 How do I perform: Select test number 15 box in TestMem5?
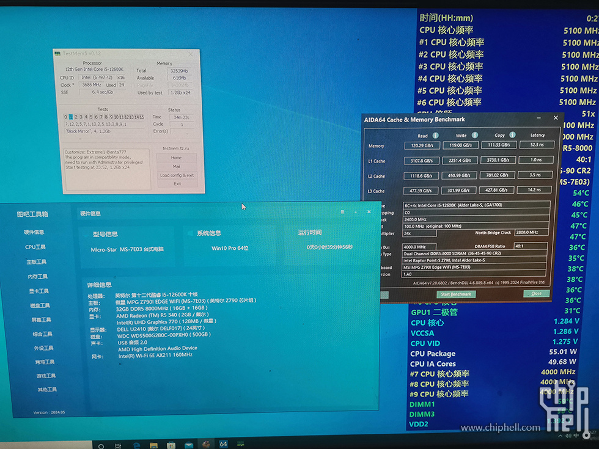click(142, 117)
